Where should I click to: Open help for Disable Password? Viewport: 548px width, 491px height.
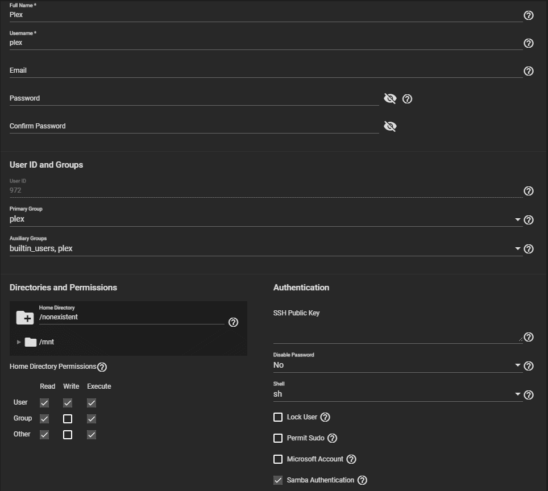click(529, 366)
